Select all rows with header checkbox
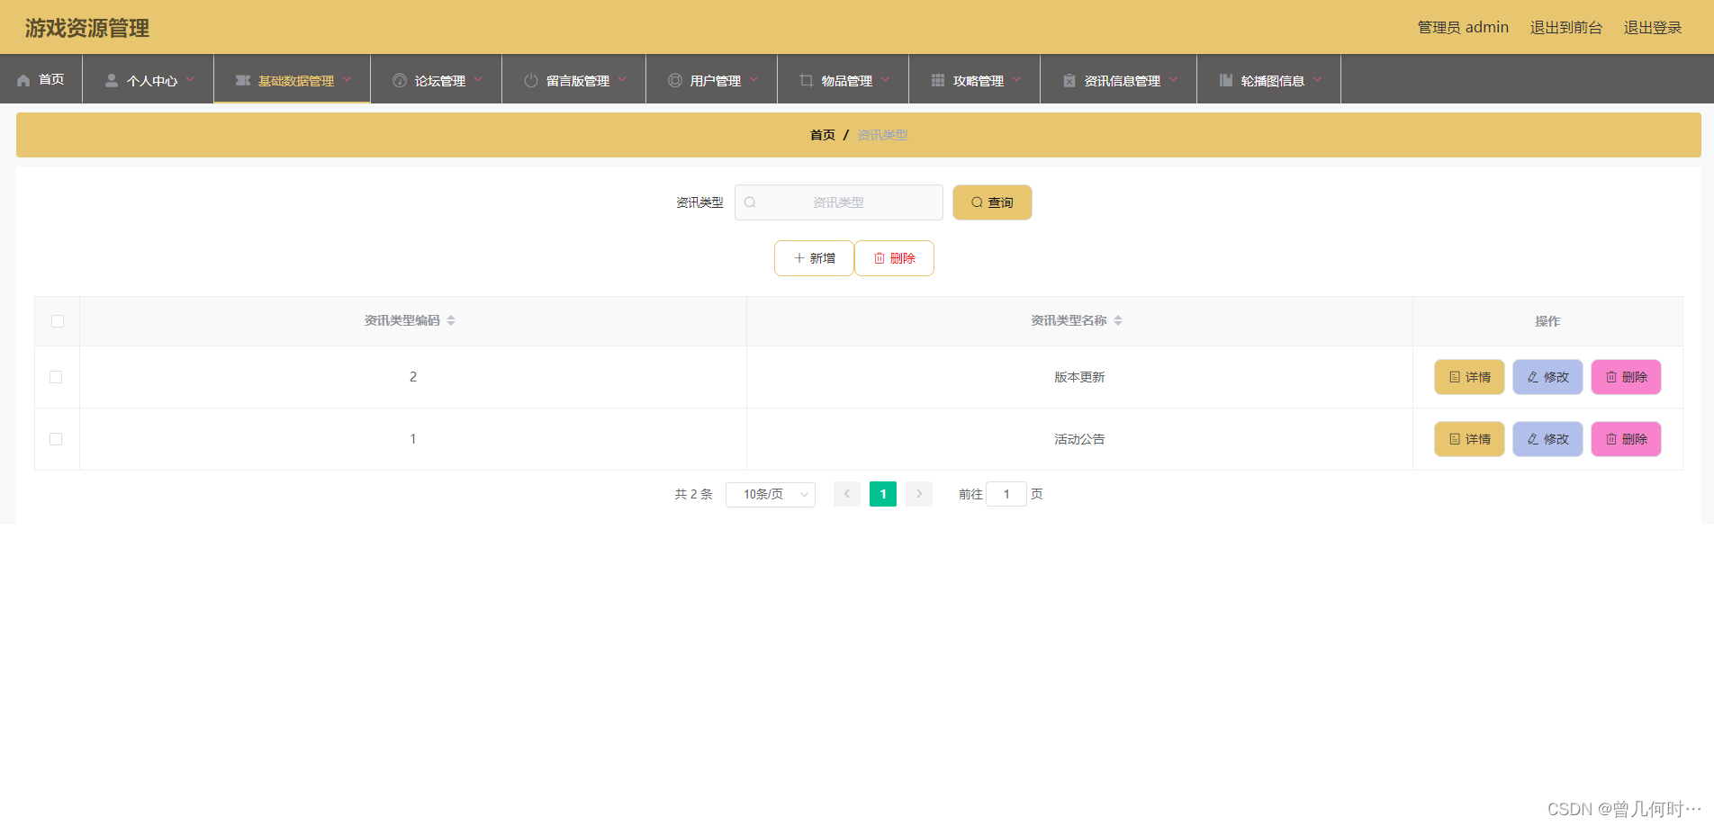This screenshot has width=1714, height=826. coord(58,321)
